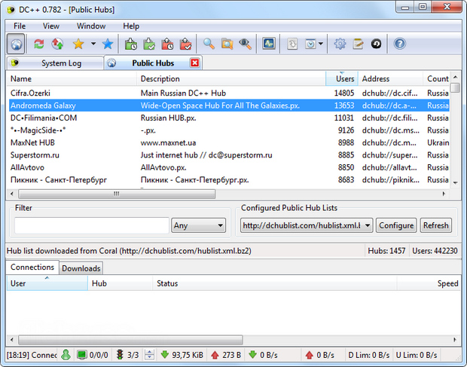Open the Notepad pencil icon

click(x=358, y=44)
